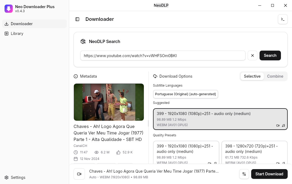Image resolution: width=292 pixels, height=184 pixels.
Task: Enable Combine download mode
Action: point(275,76)
